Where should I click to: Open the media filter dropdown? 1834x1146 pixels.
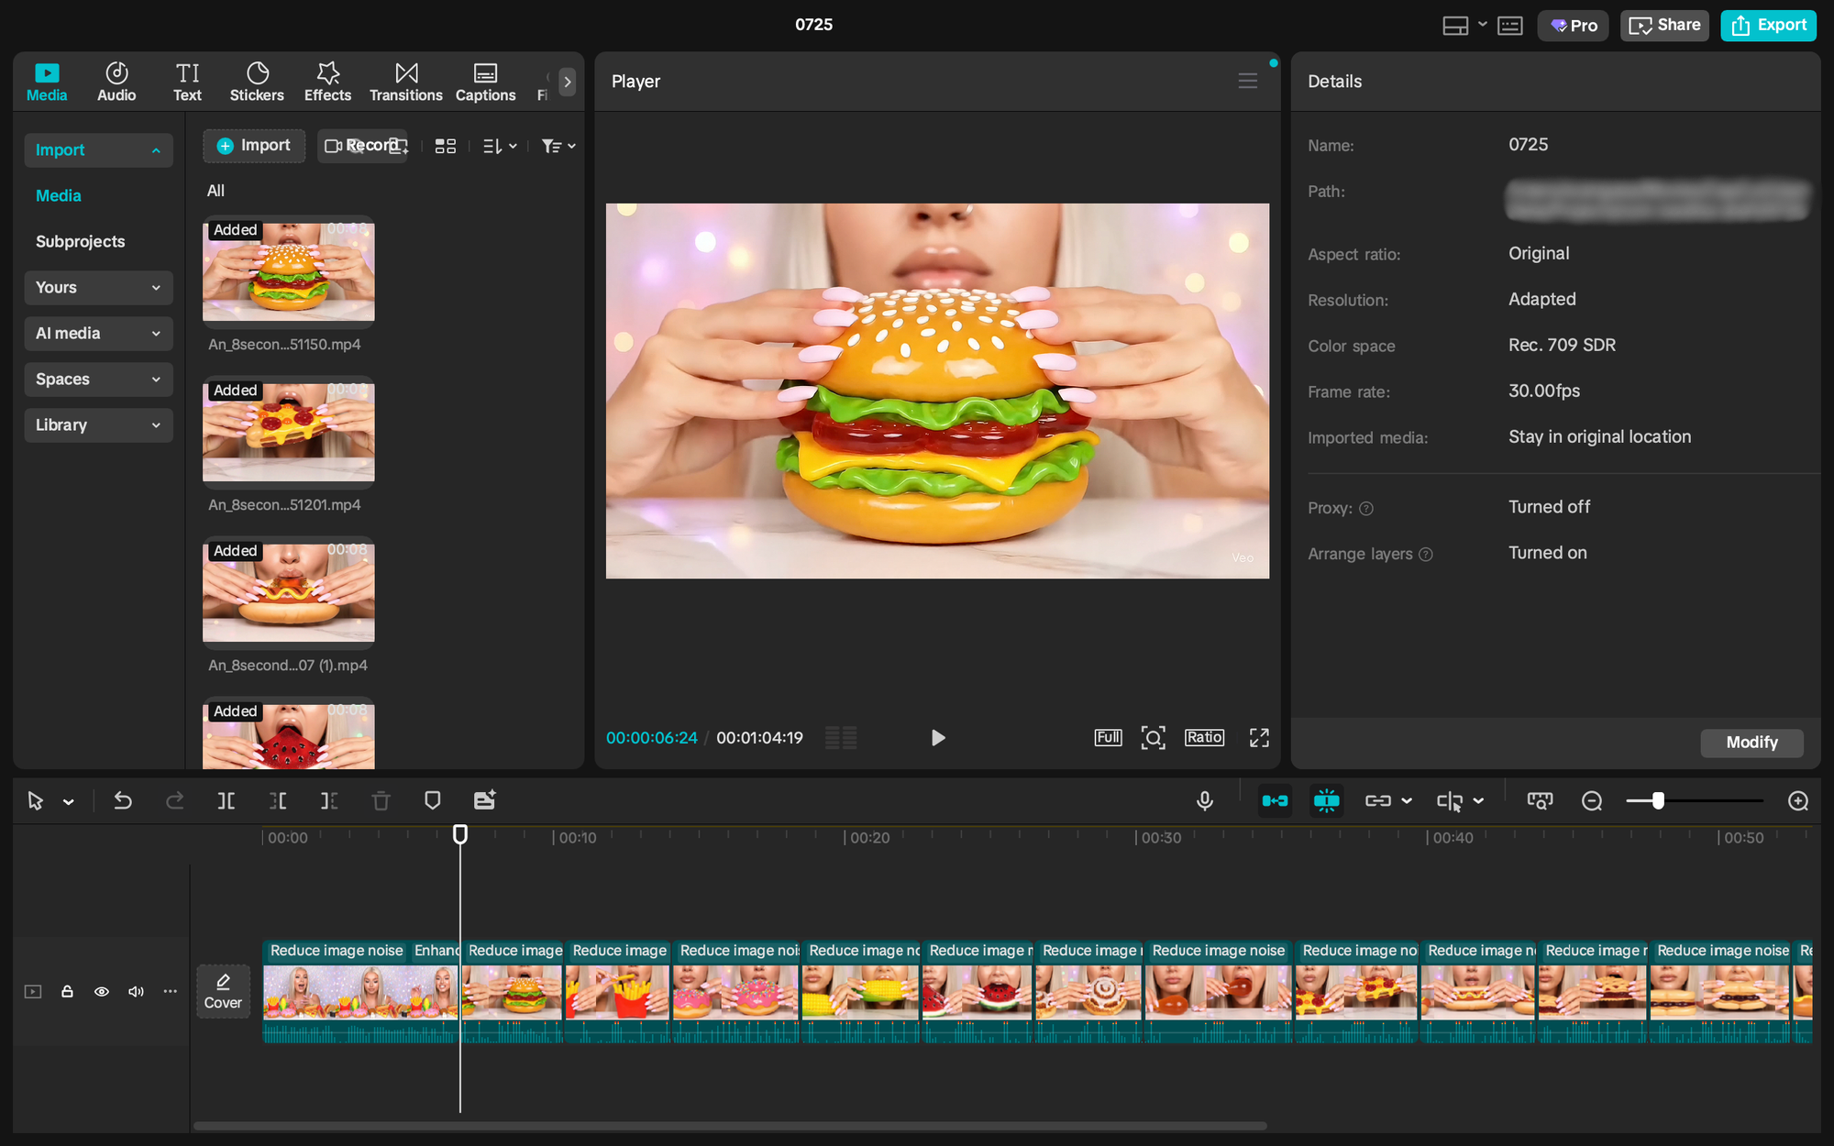558,146
